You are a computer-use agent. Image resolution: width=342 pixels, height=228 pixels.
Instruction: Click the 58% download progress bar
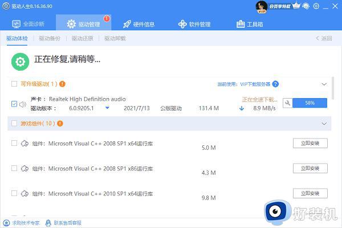pos(310,103)
